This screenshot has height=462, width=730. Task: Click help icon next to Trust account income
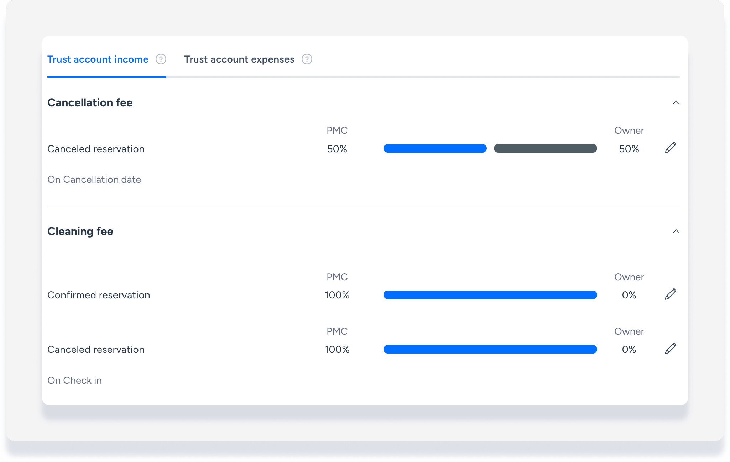click(161, 59)
